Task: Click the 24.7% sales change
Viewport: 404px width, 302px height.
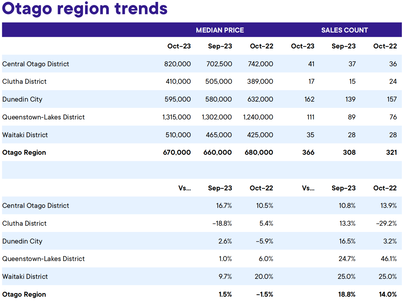Action: click(x=347, y=259)
